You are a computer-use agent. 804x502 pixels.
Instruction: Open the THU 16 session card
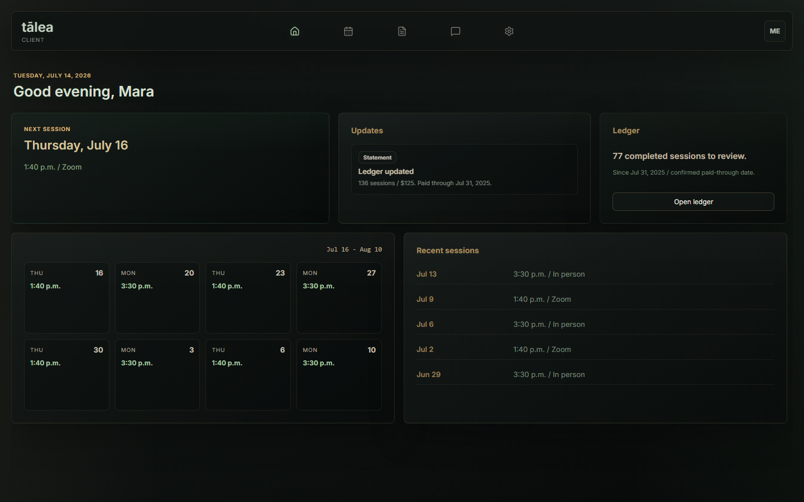click(66, 298)
